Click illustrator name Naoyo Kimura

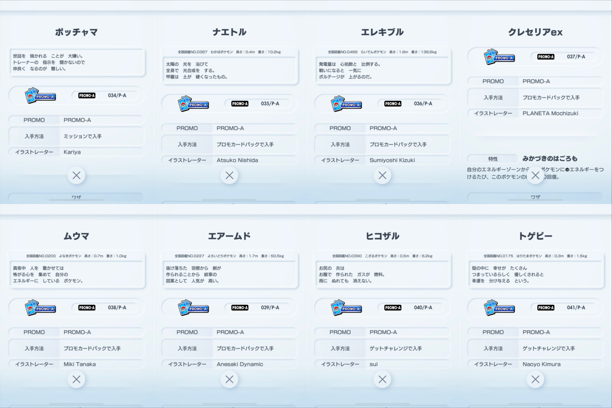(x=541, y=364)
